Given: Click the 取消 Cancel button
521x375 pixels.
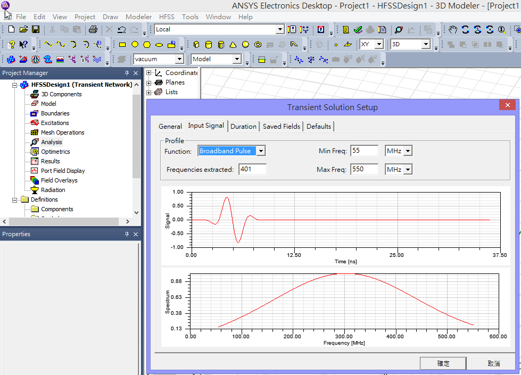Looking at the screenshot, I should (x=494, y=363).
